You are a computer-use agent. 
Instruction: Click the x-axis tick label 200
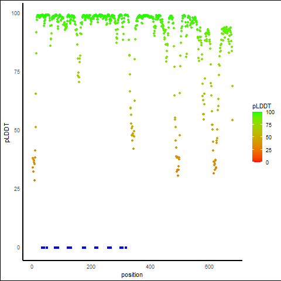(x=91, y=266)
